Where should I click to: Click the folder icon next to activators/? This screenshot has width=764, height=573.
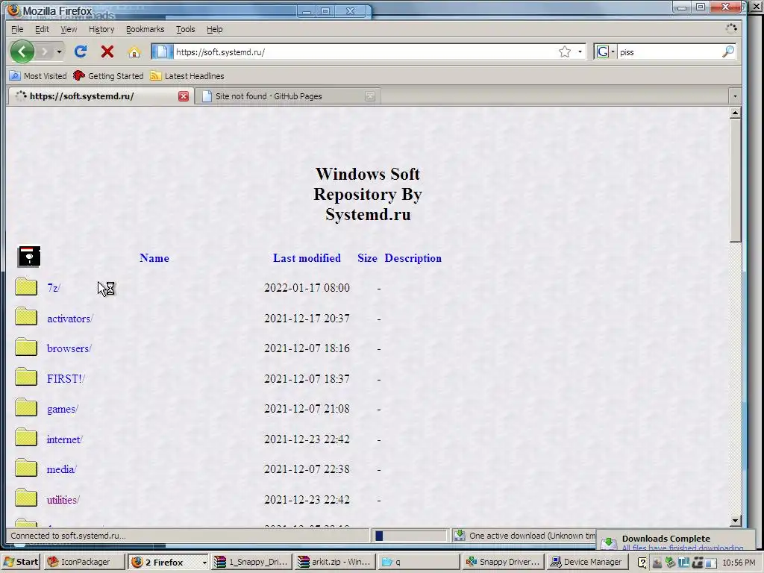(x=26, y=316)
